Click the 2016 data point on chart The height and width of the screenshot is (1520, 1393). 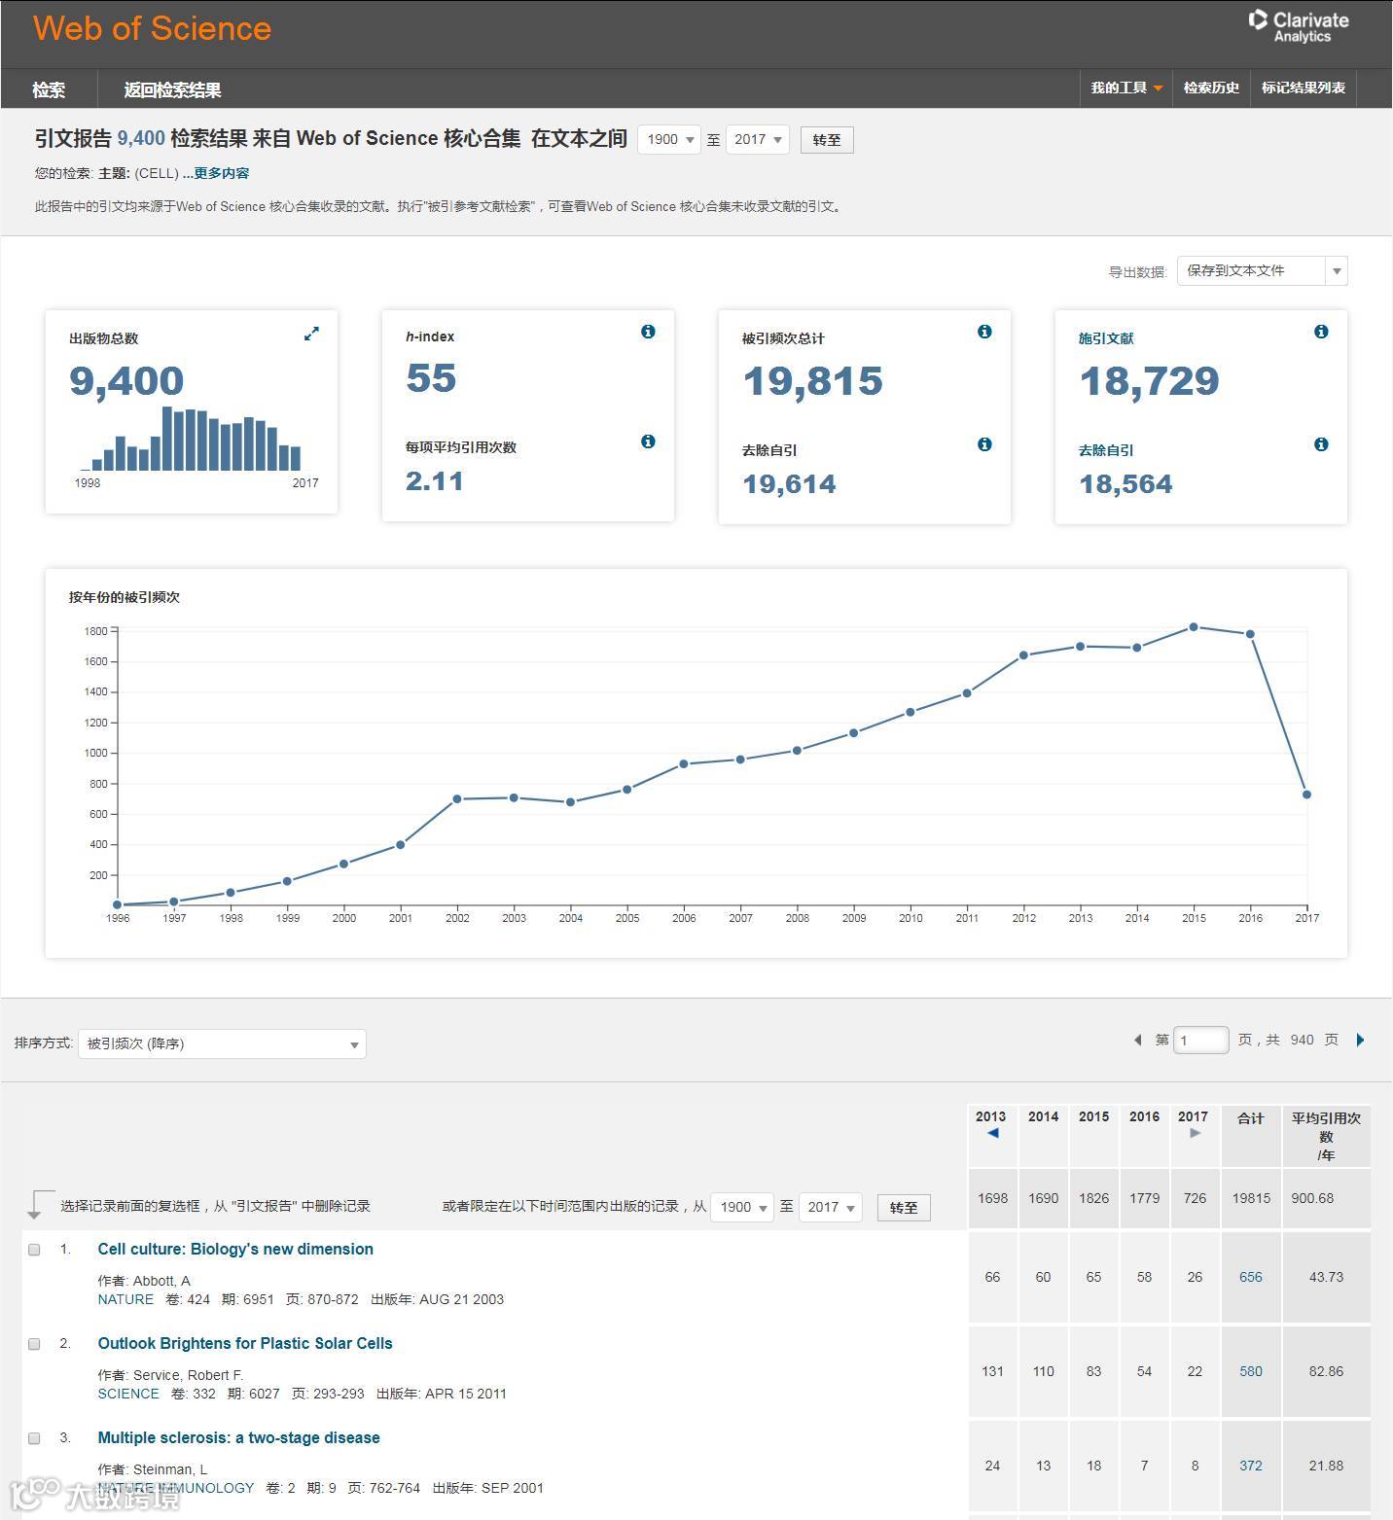[1250, 634]
